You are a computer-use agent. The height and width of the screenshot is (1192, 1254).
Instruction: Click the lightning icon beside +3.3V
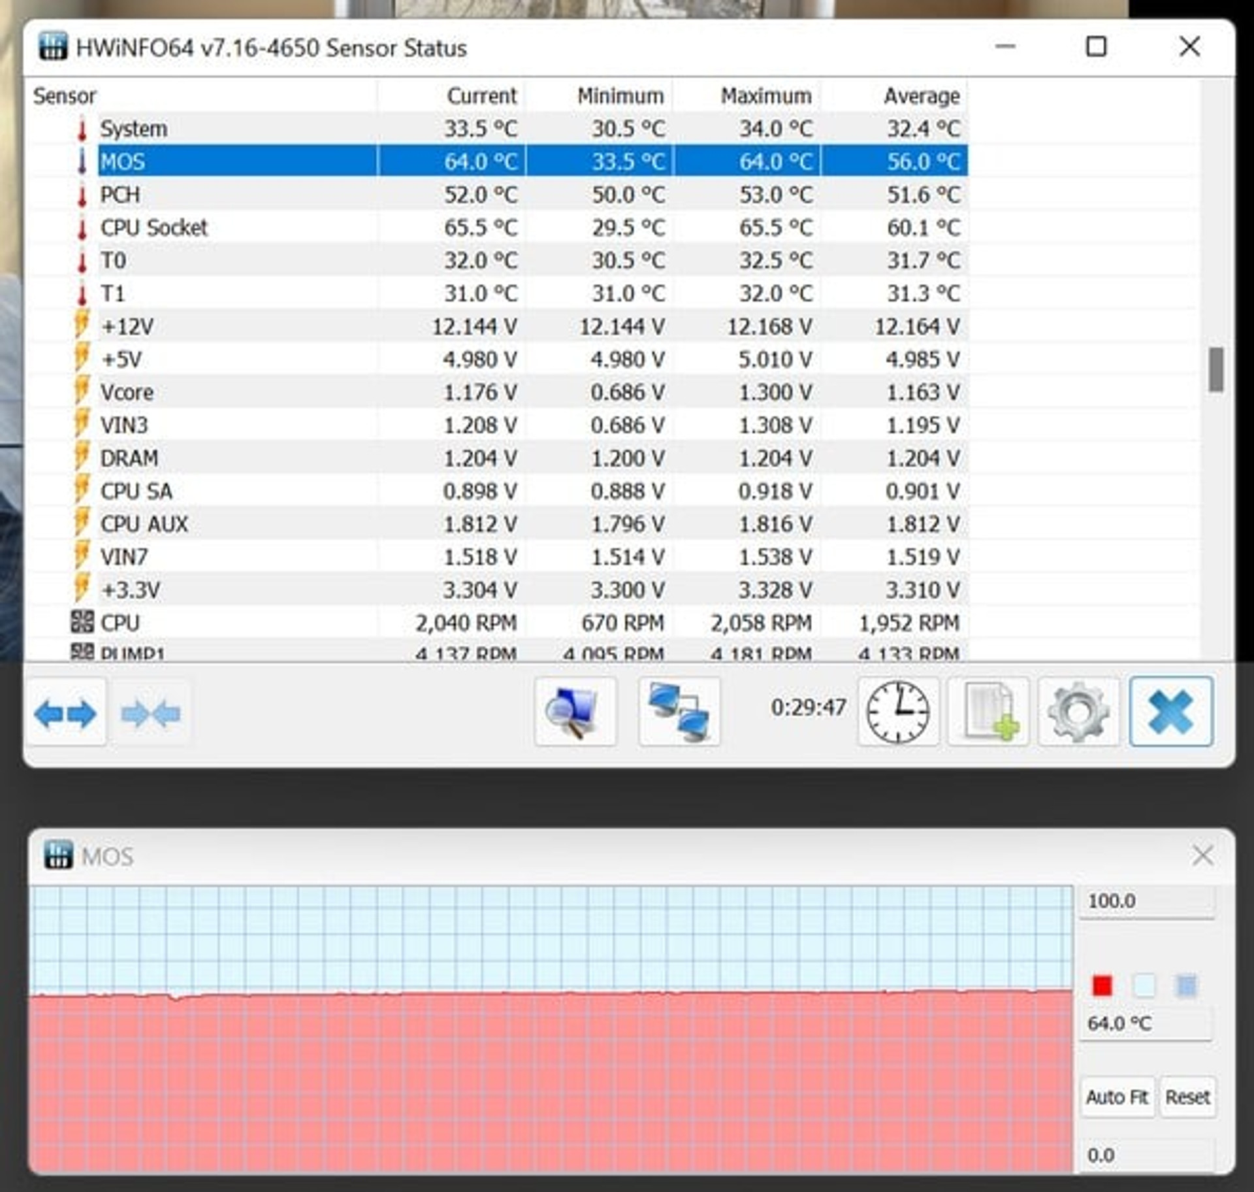coord(82,588)
